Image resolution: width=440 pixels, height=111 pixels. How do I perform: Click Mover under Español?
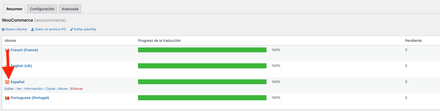point(63,89)
